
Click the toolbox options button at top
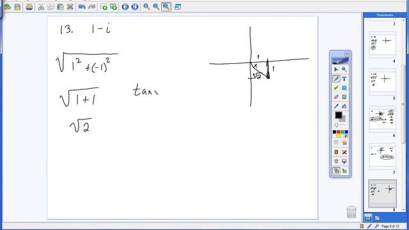pyautogui.click(x=346, y=54)
